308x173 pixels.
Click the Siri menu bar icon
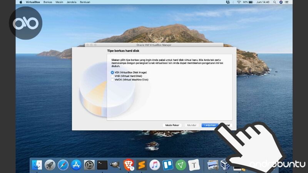pos(281,2)
